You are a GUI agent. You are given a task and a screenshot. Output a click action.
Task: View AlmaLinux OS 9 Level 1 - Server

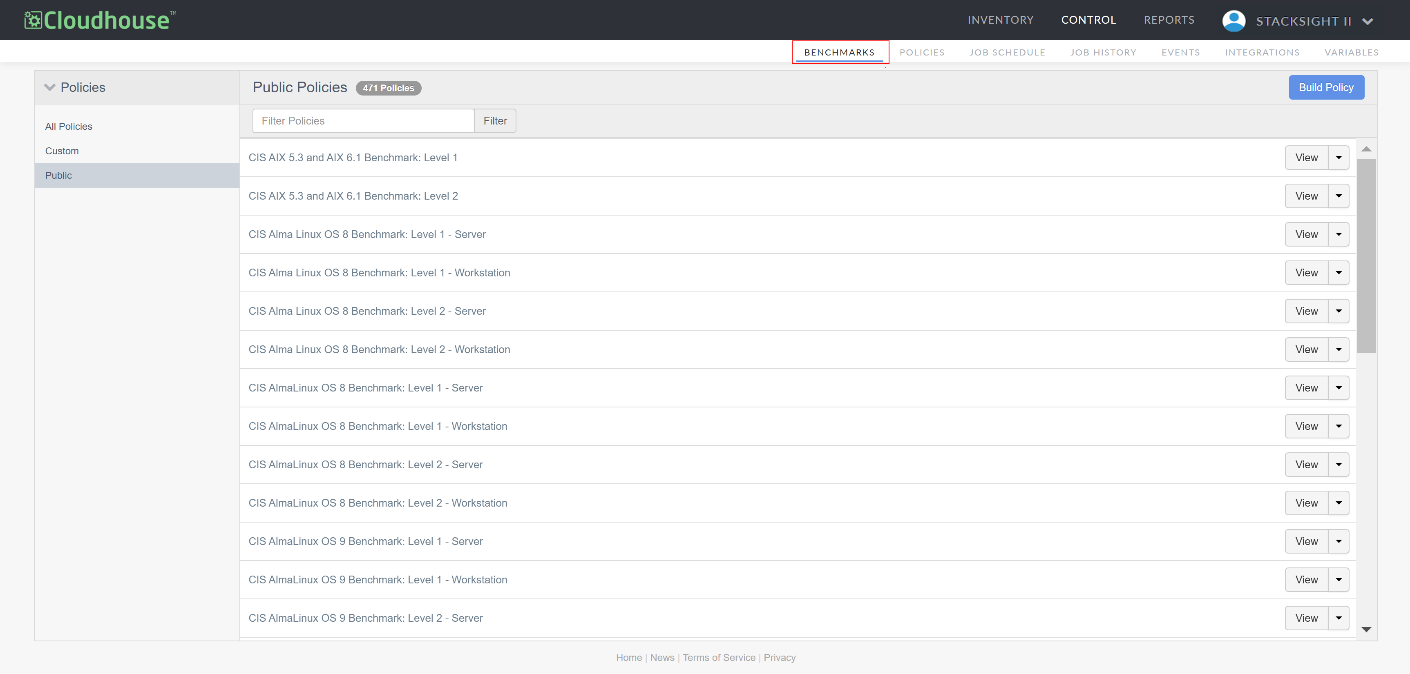[x=1307, y=541]
